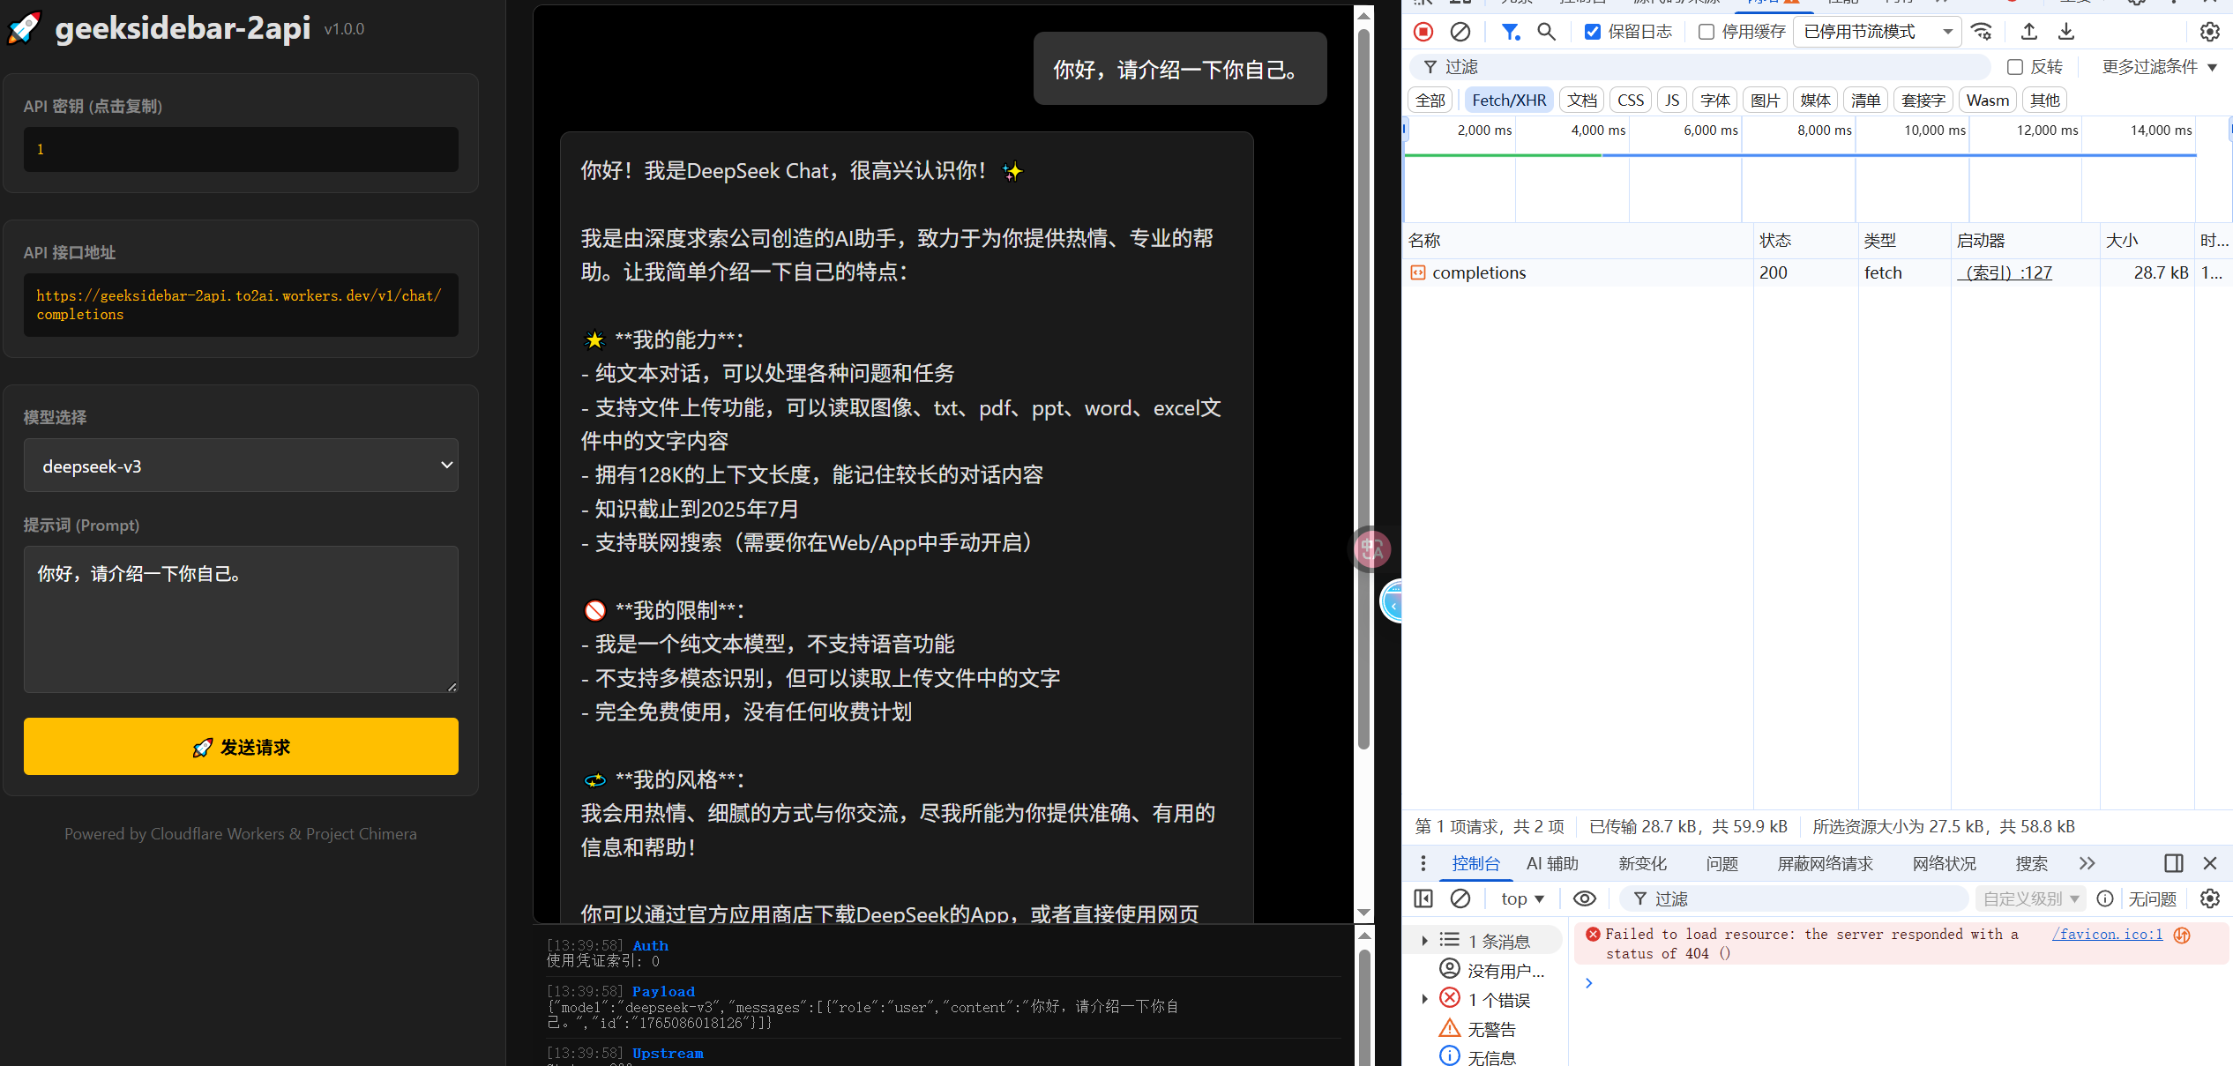Open network search magnifier

coord(1546,32)
